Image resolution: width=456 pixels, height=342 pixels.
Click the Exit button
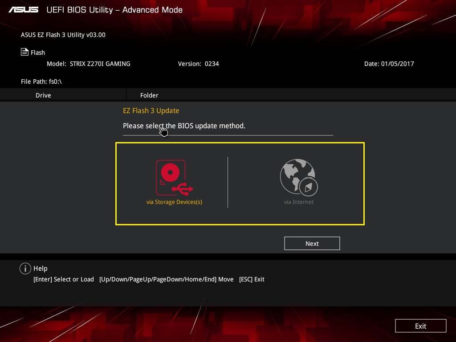click(420, 326)
